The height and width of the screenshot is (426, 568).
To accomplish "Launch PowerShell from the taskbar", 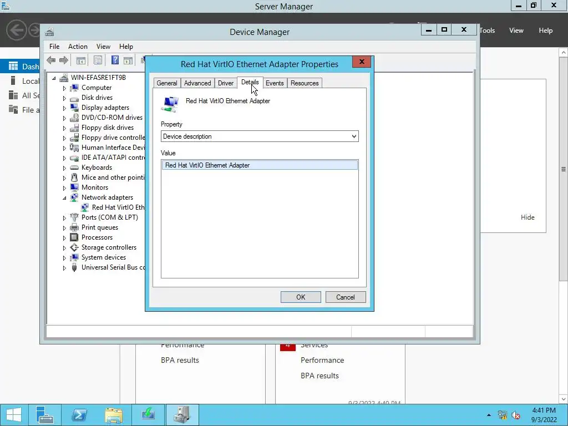I will coord(79,415).
